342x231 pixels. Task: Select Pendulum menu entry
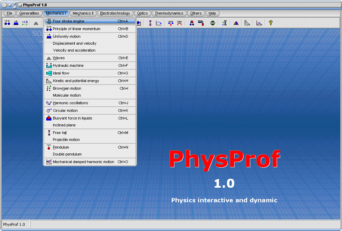click(90, 147)
